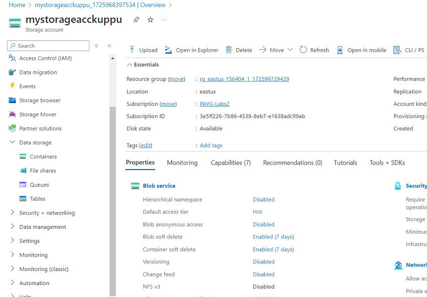The height and width of the screenshot is (297, 427).
Task: Open Container soft delete Enabled setting
Action: 273,249
